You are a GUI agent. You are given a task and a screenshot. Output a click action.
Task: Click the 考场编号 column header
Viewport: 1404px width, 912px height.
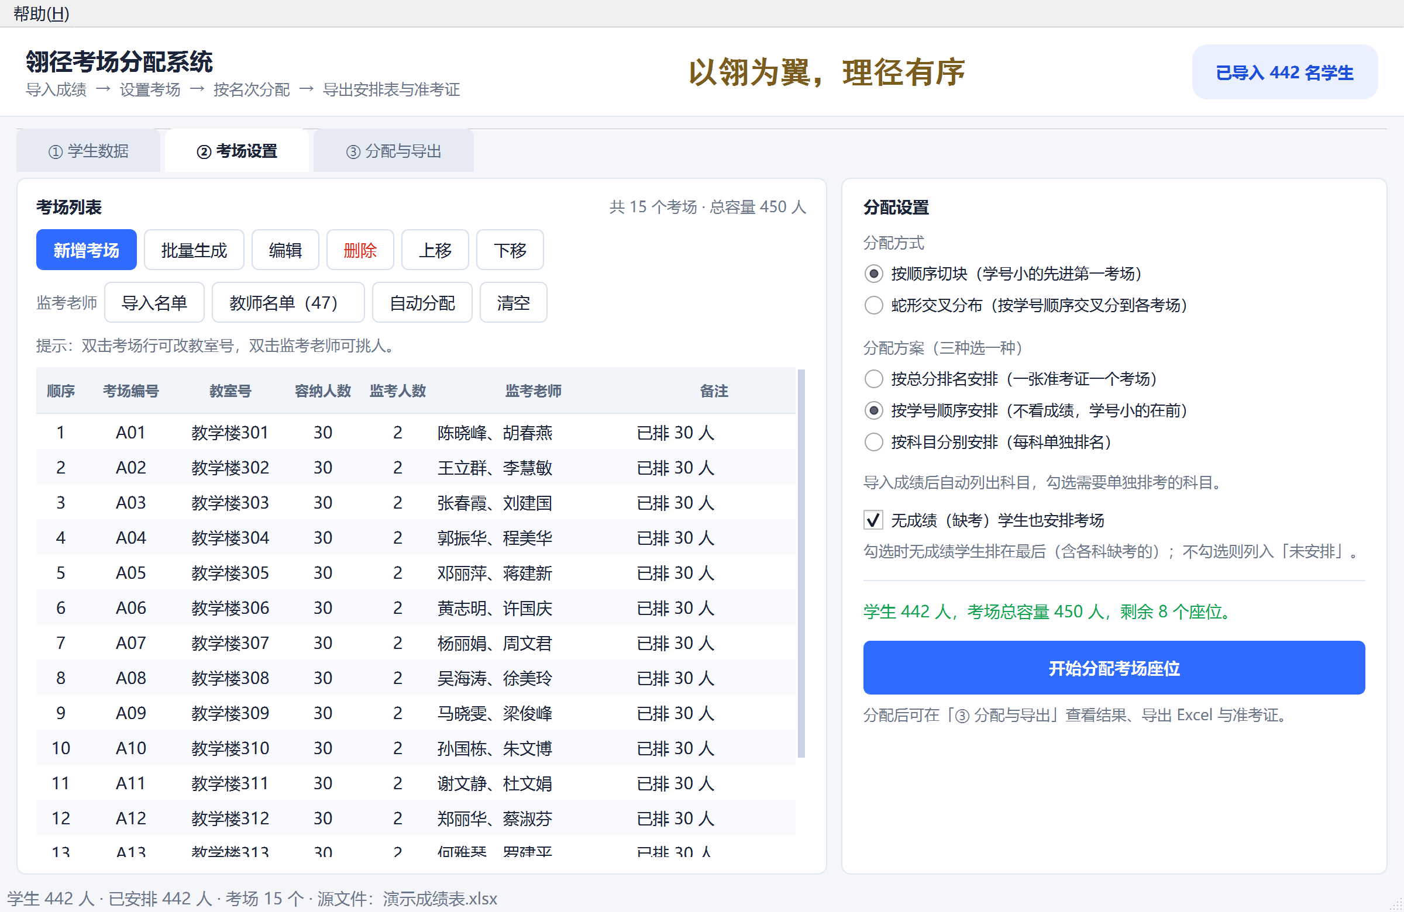click(x=131, y=391)
